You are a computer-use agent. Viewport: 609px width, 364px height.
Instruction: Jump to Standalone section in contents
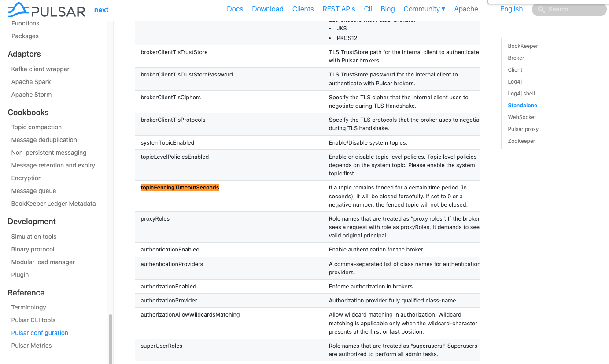point(522,106)
